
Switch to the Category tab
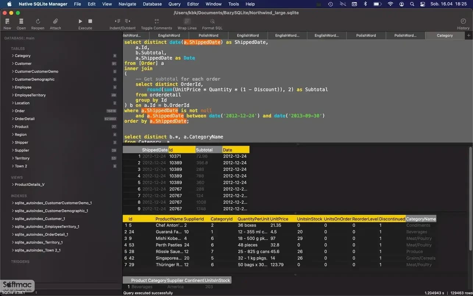(x=445, y=35)
